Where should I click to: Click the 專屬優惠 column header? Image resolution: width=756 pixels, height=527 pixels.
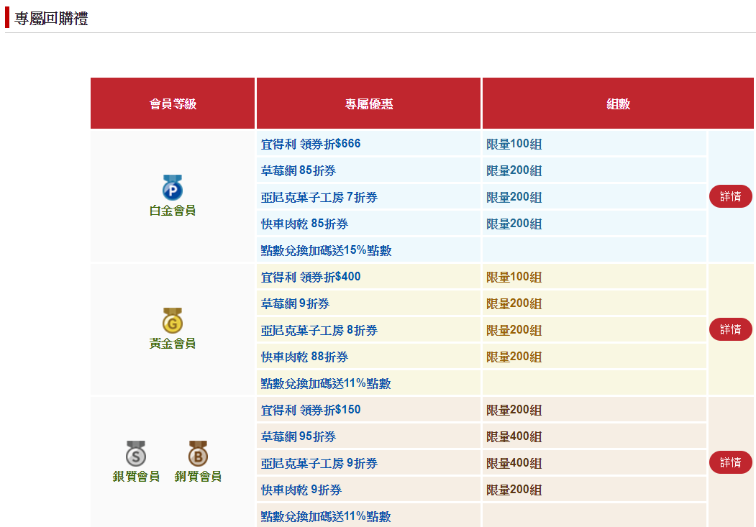(x=369, y=104)
